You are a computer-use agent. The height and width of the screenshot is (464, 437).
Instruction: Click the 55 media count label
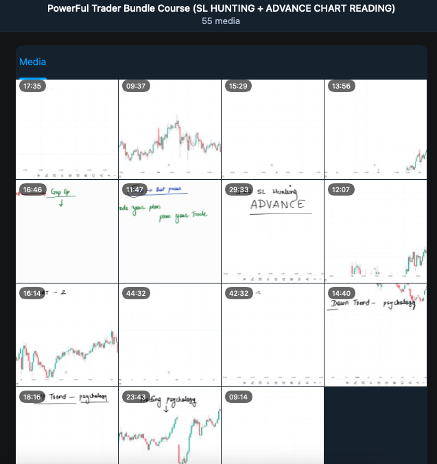coord(221,21)
